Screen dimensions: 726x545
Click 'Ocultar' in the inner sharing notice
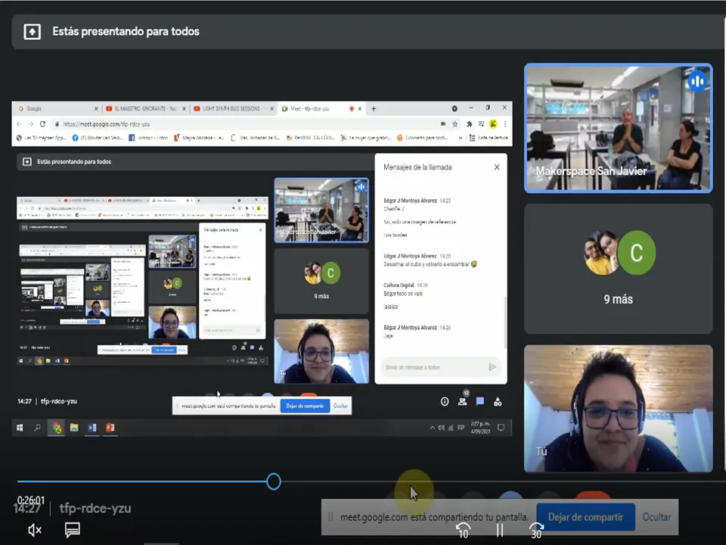pyautogui.click(x=341, y=406)
